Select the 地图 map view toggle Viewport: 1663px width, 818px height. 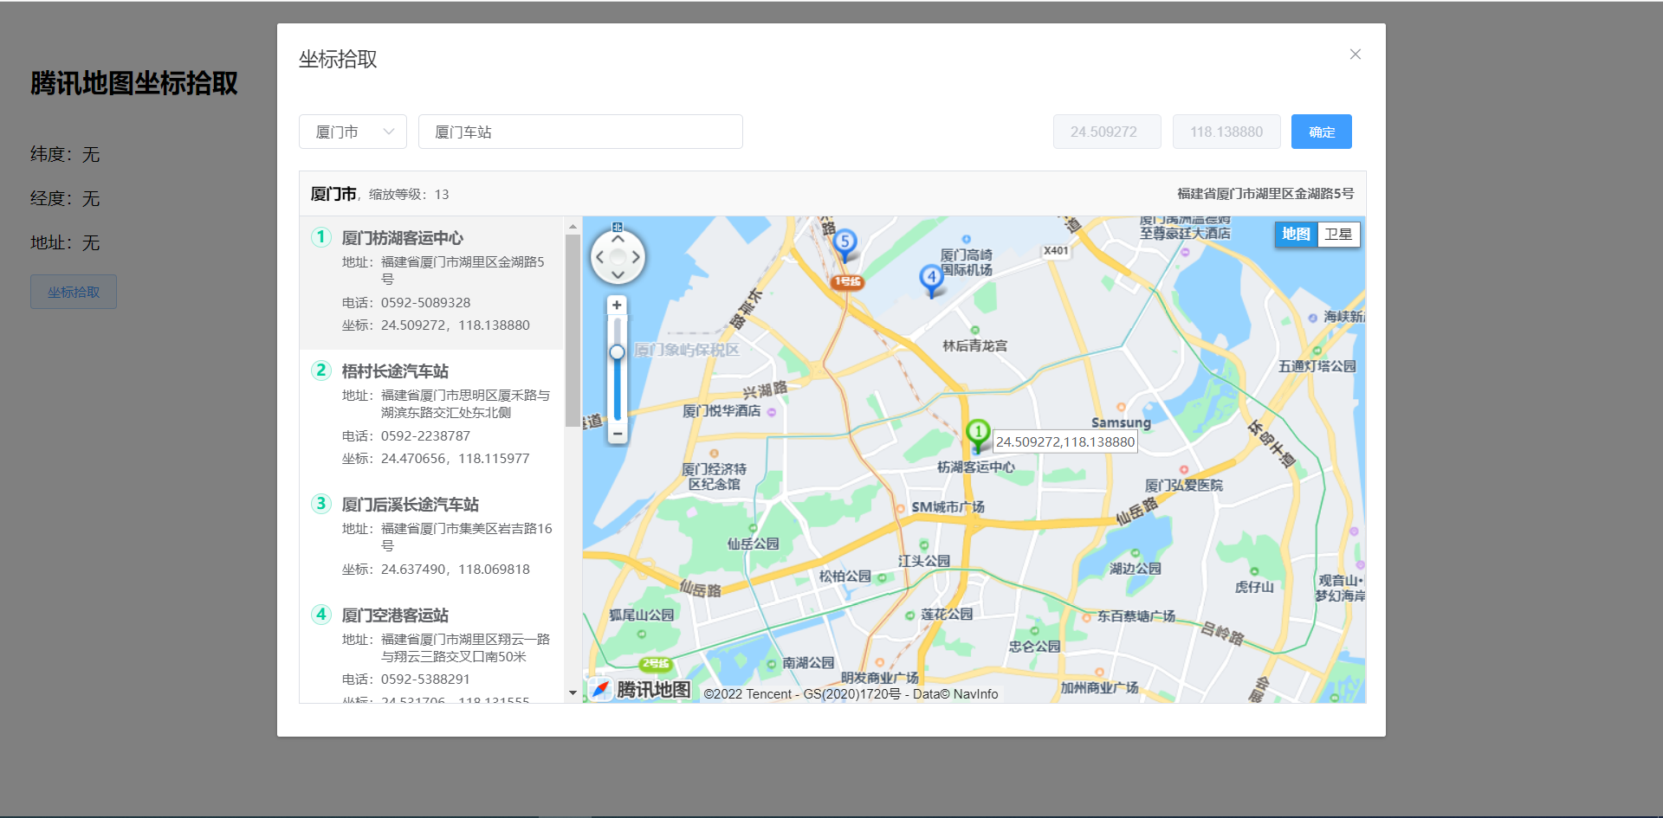[1295, 235]
